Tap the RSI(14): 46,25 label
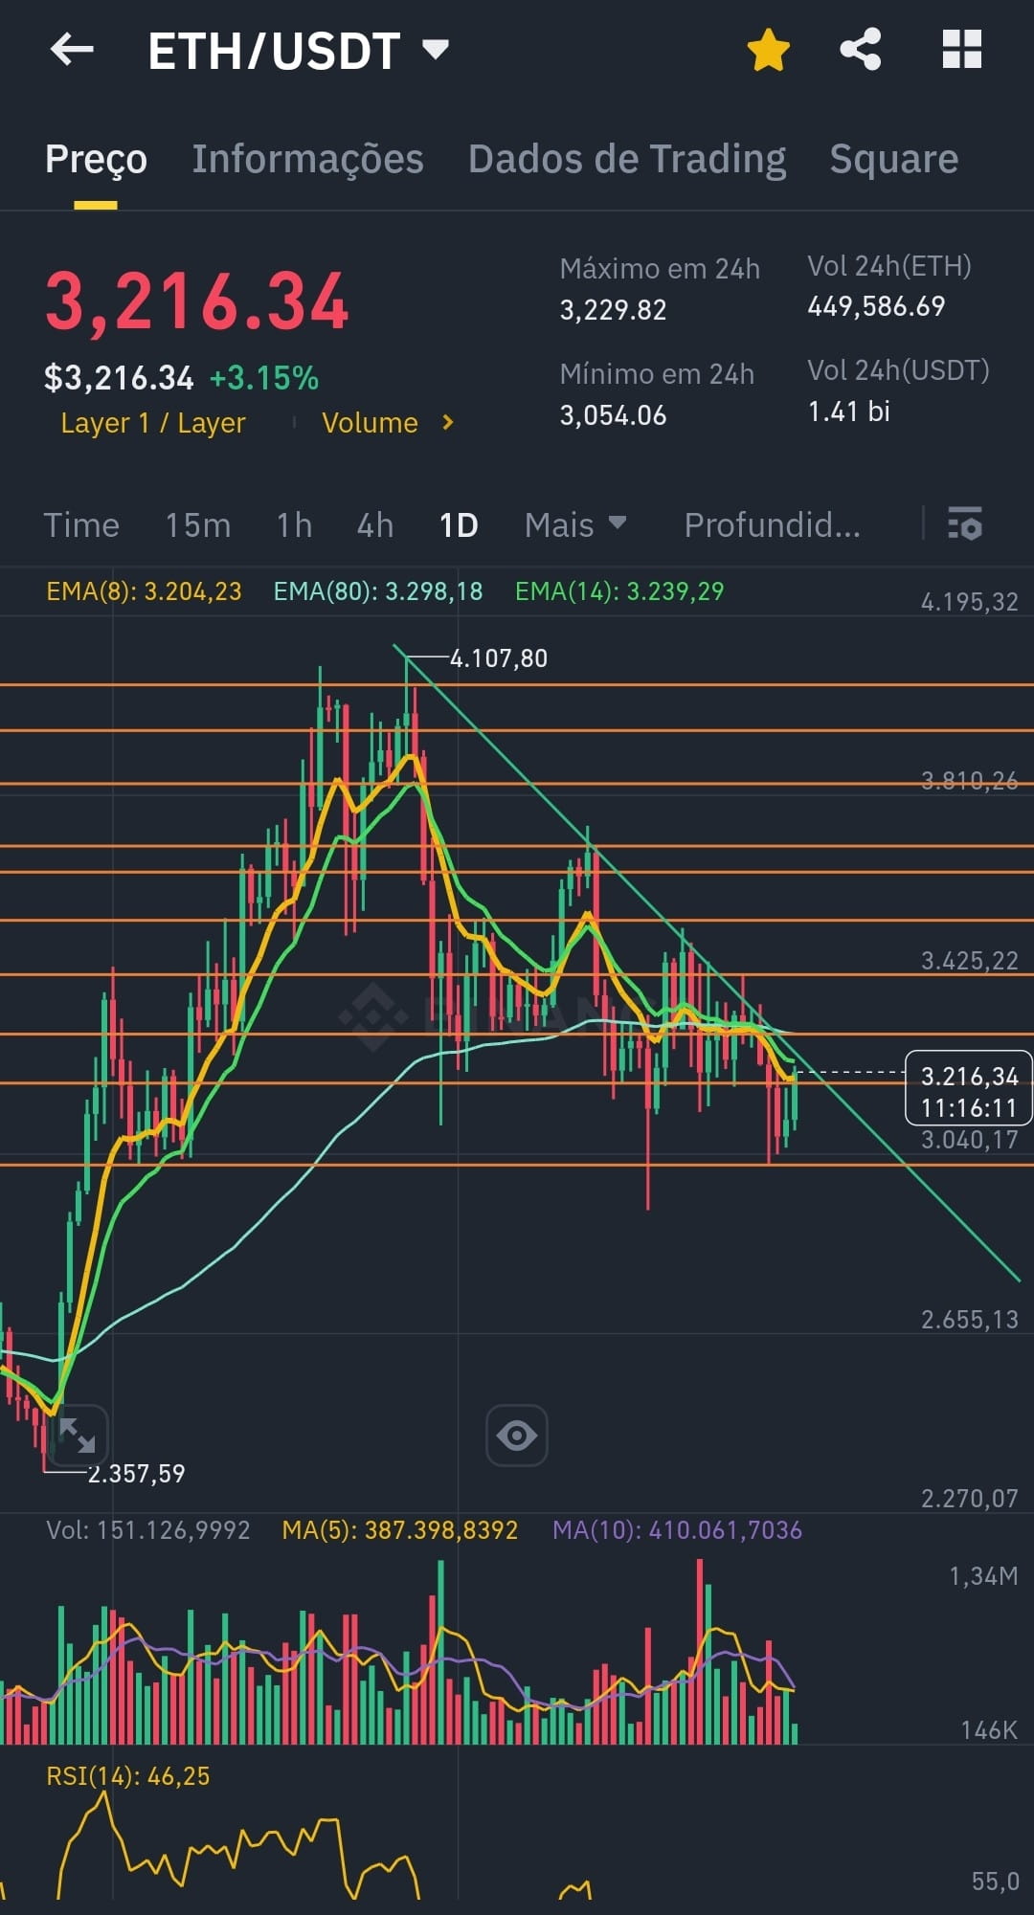Screen dimensions: 1034x1915 pyautogui.click(x=128, y=1776)
